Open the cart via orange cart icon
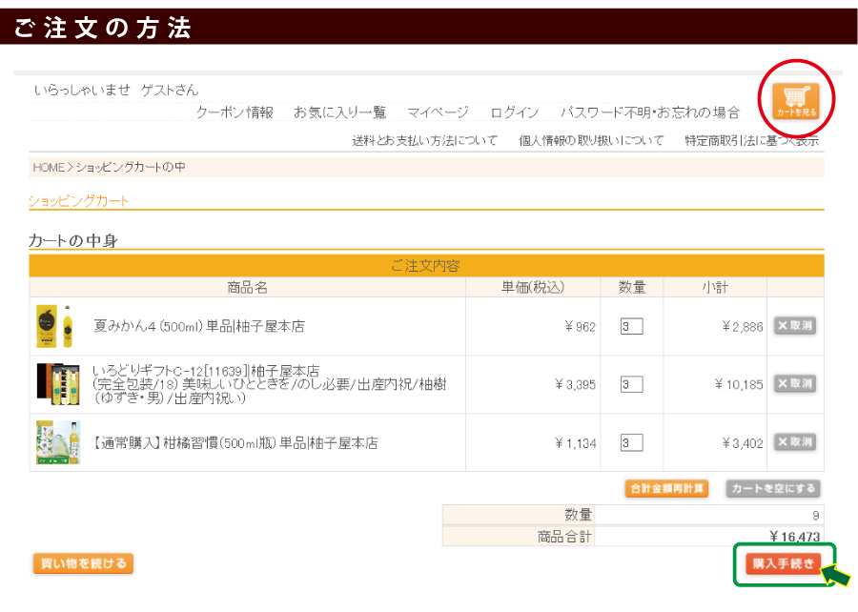 (795, 100)
